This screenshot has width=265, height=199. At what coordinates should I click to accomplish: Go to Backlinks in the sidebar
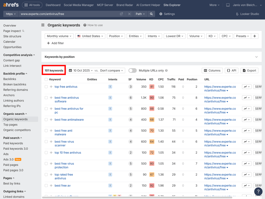pyautogui.click(x=10, y=79)
